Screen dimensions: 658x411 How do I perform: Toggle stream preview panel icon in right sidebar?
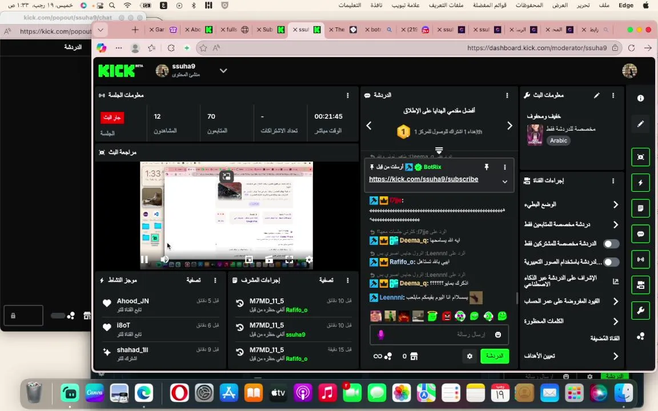pyautogui.click(x=640, y=157)
